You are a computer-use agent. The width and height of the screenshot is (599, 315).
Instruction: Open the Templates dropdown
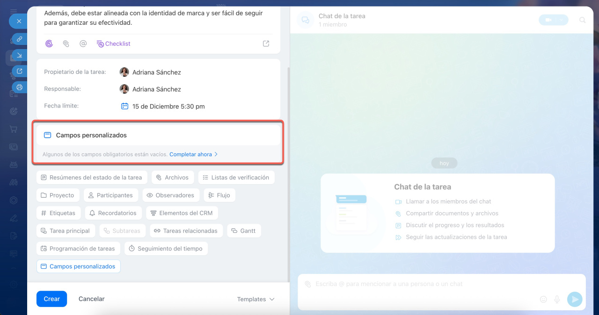pyautogui.click(x=256, y=299)
